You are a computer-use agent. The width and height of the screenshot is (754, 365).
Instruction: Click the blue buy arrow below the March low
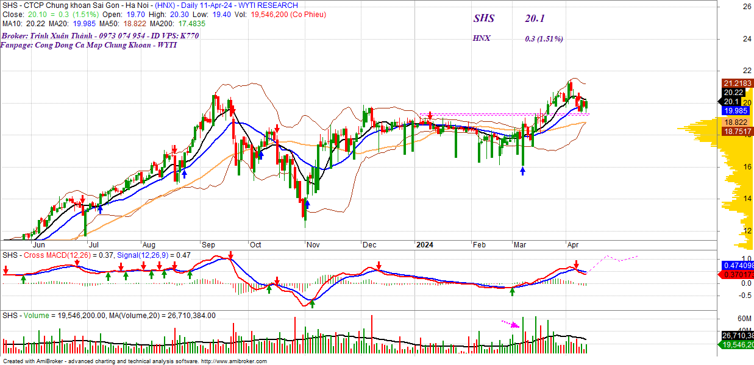522,171
